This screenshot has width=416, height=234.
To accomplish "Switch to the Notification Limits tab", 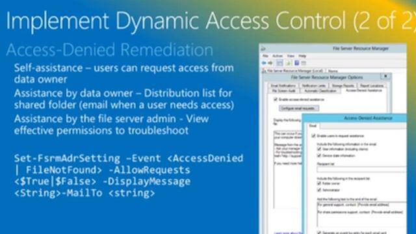I will 314,86.
